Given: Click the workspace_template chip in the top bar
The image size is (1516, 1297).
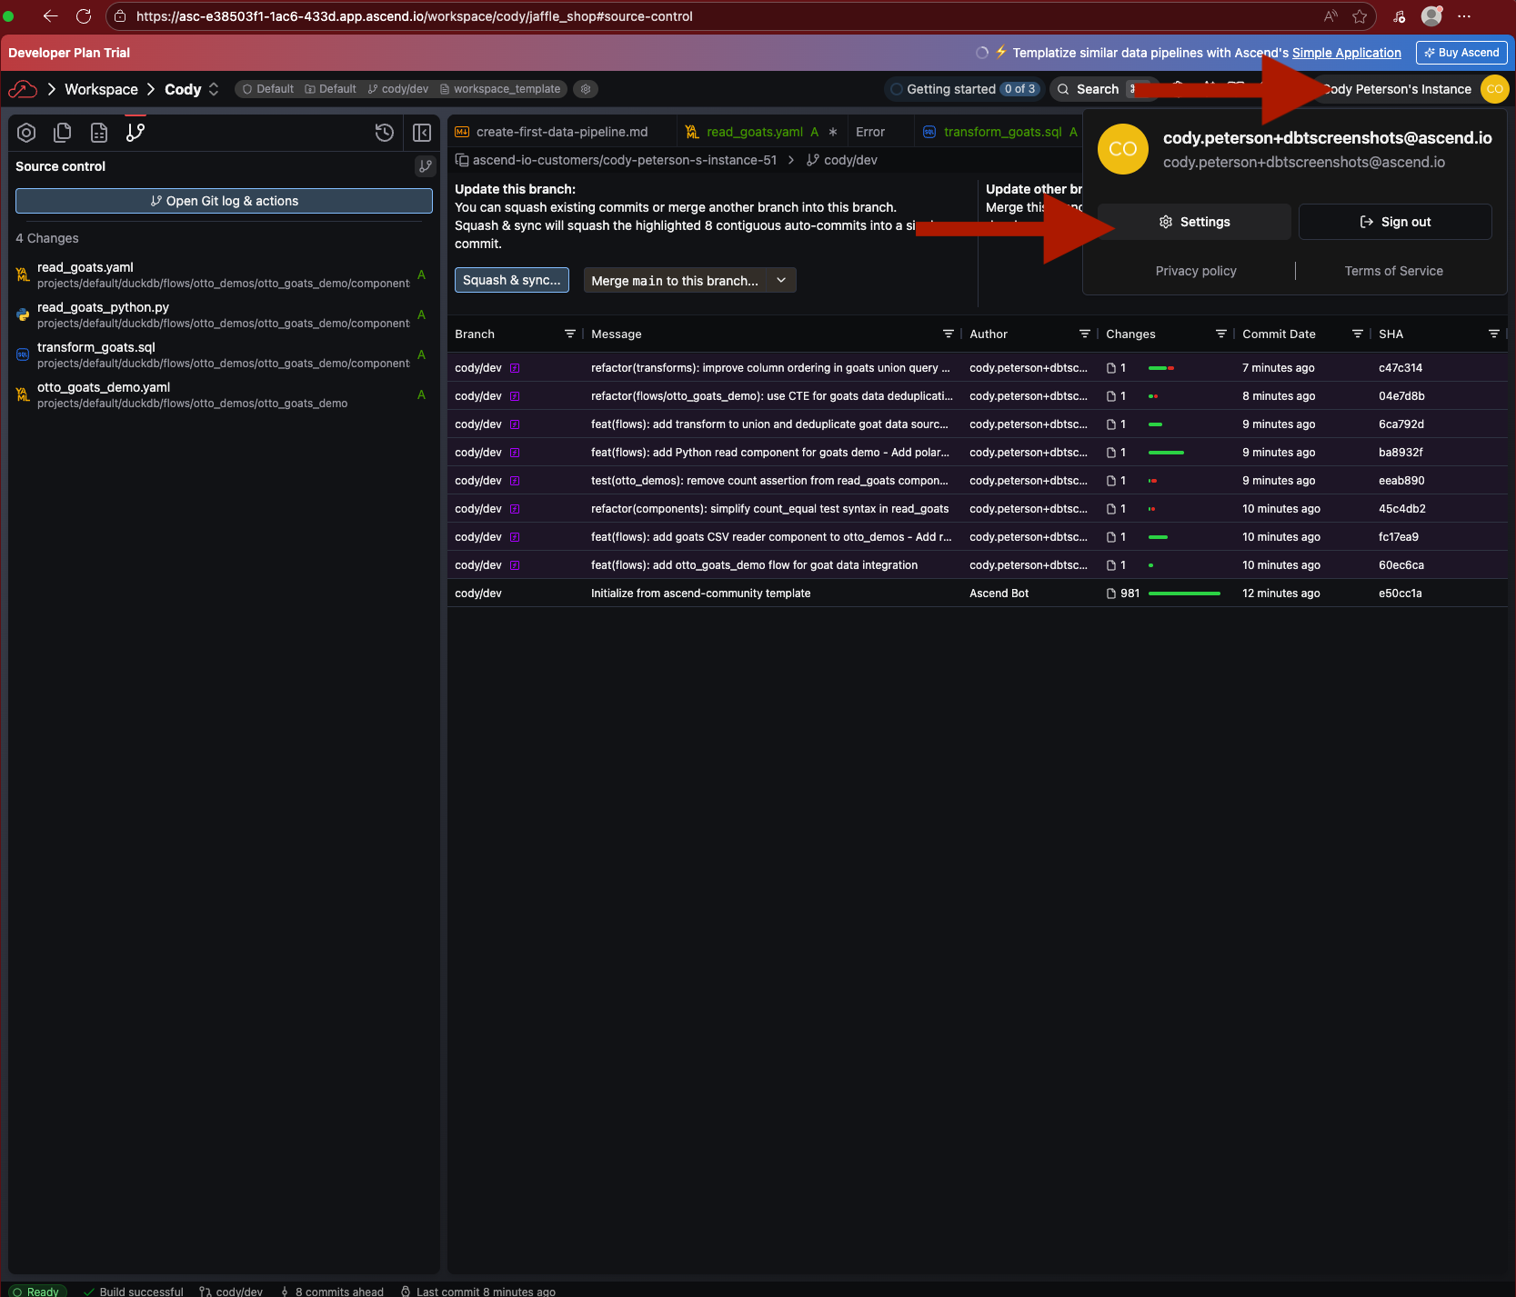Looking at the screenshot, I should tap(500, 89).
